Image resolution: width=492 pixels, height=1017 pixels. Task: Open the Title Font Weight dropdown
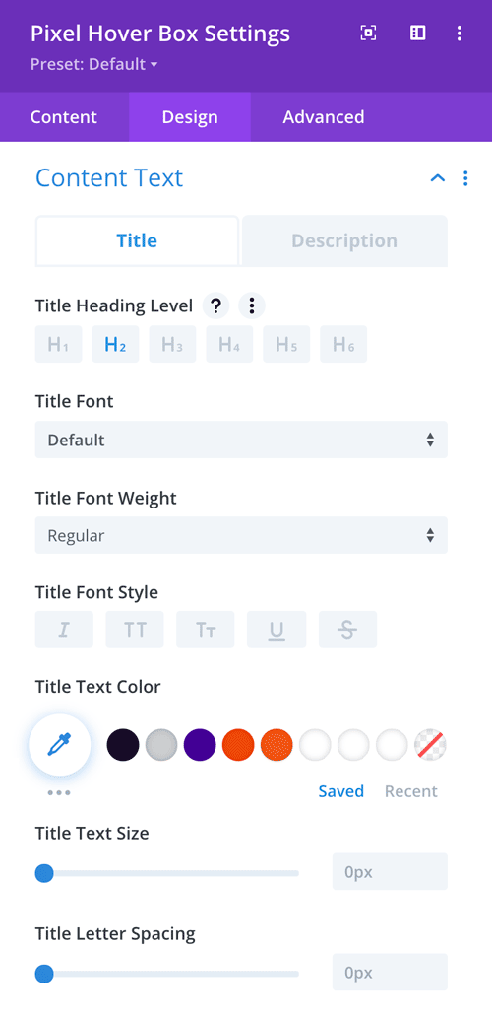click(241, 536)
